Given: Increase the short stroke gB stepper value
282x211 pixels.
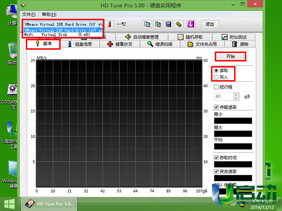Looking at the screenshot, I should point(236,95).
